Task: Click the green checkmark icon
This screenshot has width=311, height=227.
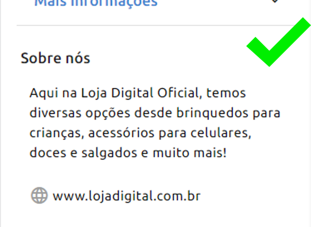Action: [x=279, y=42]
